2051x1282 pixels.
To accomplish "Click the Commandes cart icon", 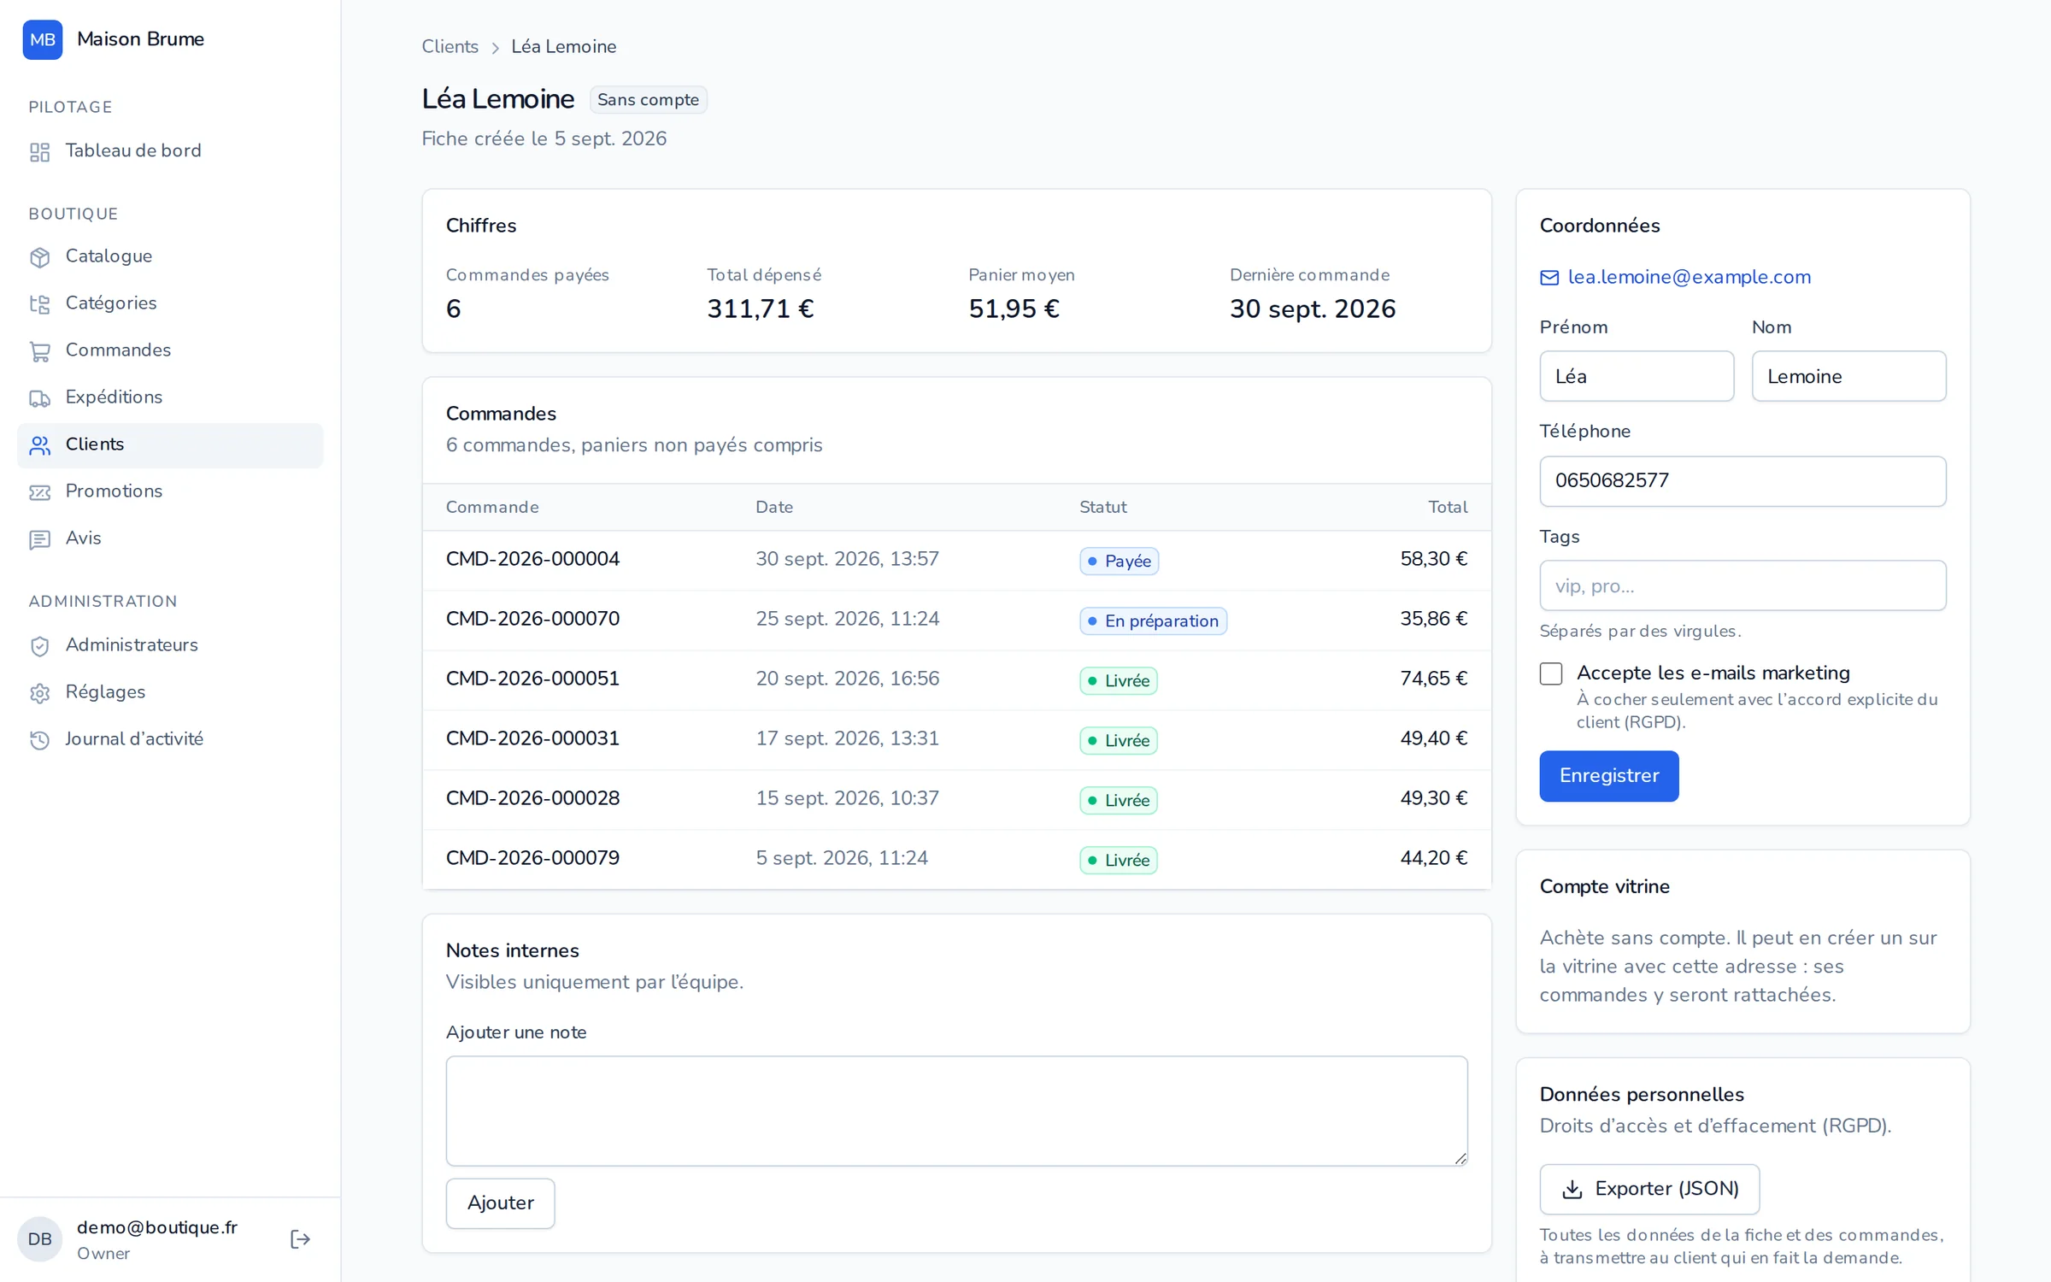I will coord(39,351).
